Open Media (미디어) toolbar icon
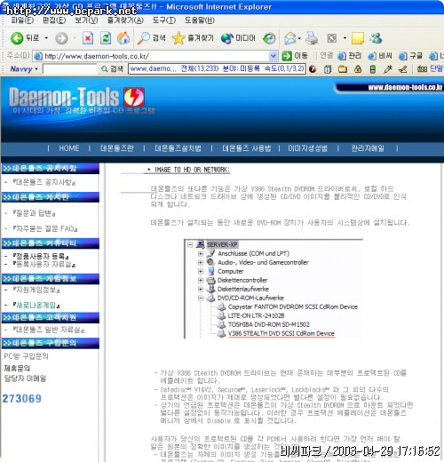 (238, 38)
